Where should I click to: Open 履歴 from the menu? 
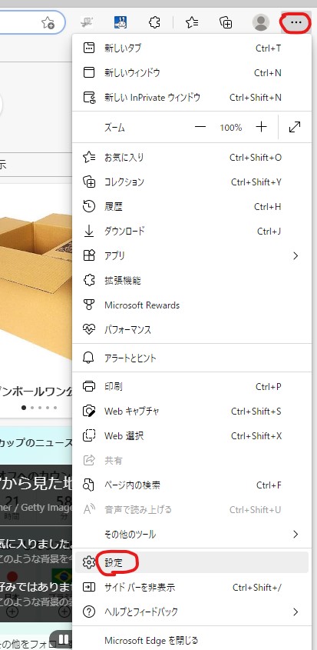click(x=192, y=206)
